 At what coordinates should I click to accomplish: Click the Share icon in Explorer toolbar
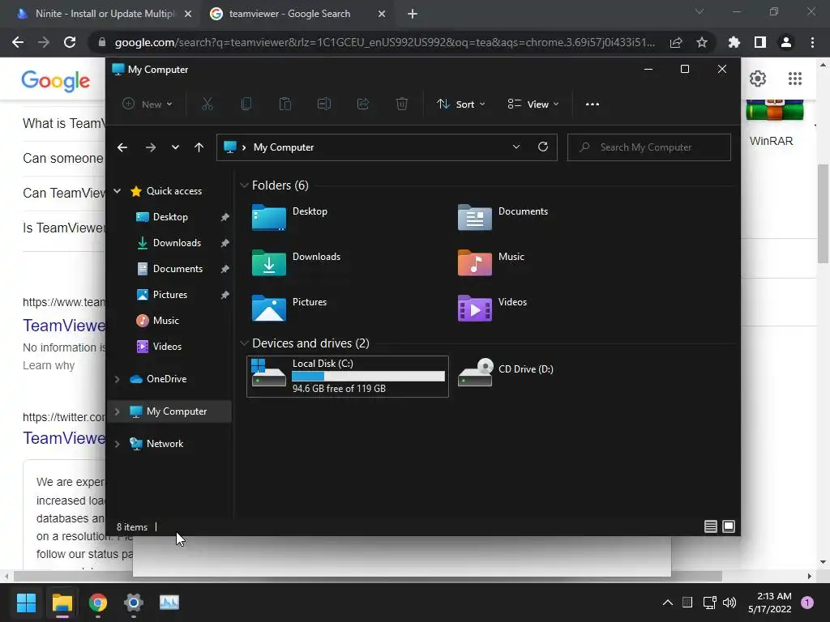[363, 104]
